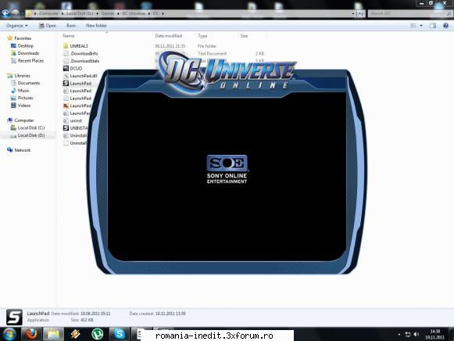This screenshot has width=454, height=341.
Task: Open Recent Places in Favorites
Action: tap(27, 61)
